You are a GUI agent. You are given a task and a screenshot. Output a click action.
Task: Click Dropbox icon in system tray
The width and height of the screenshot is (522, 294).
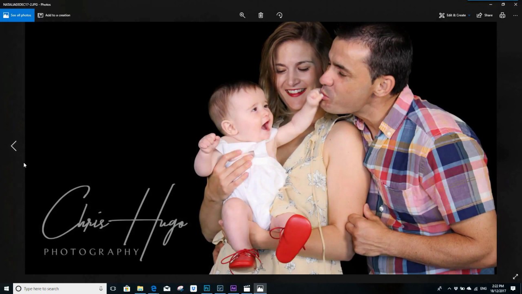pos(456,289)
